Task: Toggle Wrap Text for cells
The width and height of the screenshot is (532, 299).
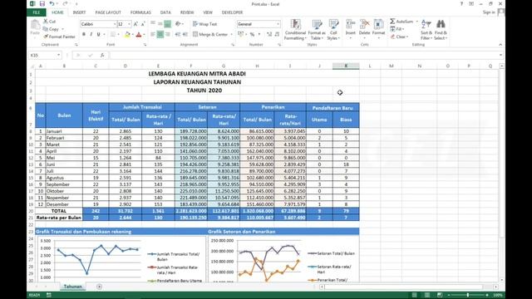Action: point(205,24)
